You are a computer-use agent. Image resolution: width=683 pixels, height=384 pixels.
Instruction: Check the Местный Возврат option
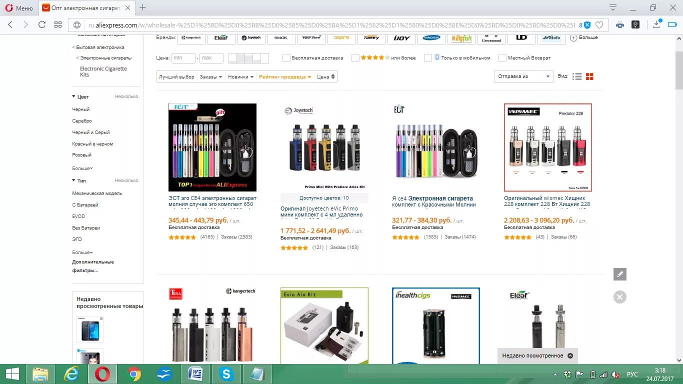click(502, 58)
